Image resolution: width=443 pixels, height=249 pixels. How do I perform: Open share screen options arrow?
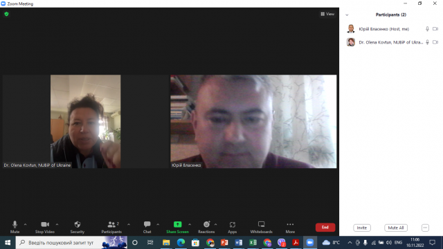[190, 224]
